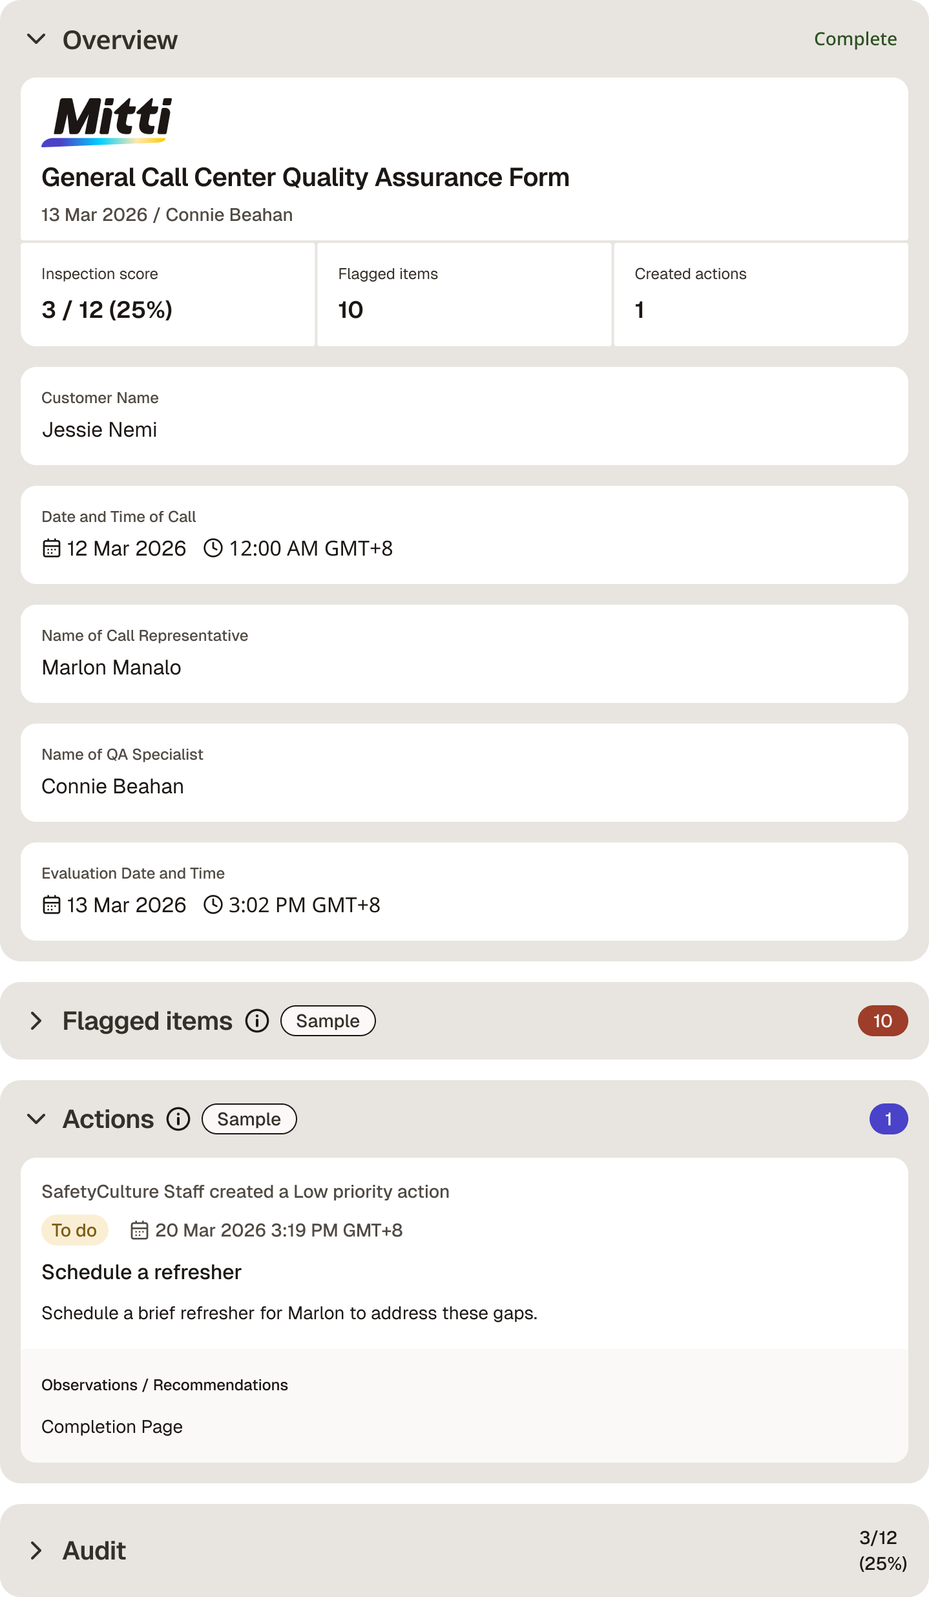Click the info icon beside Actions
The width and height of the screenshot is (929, 1597).
(178, 1119)
